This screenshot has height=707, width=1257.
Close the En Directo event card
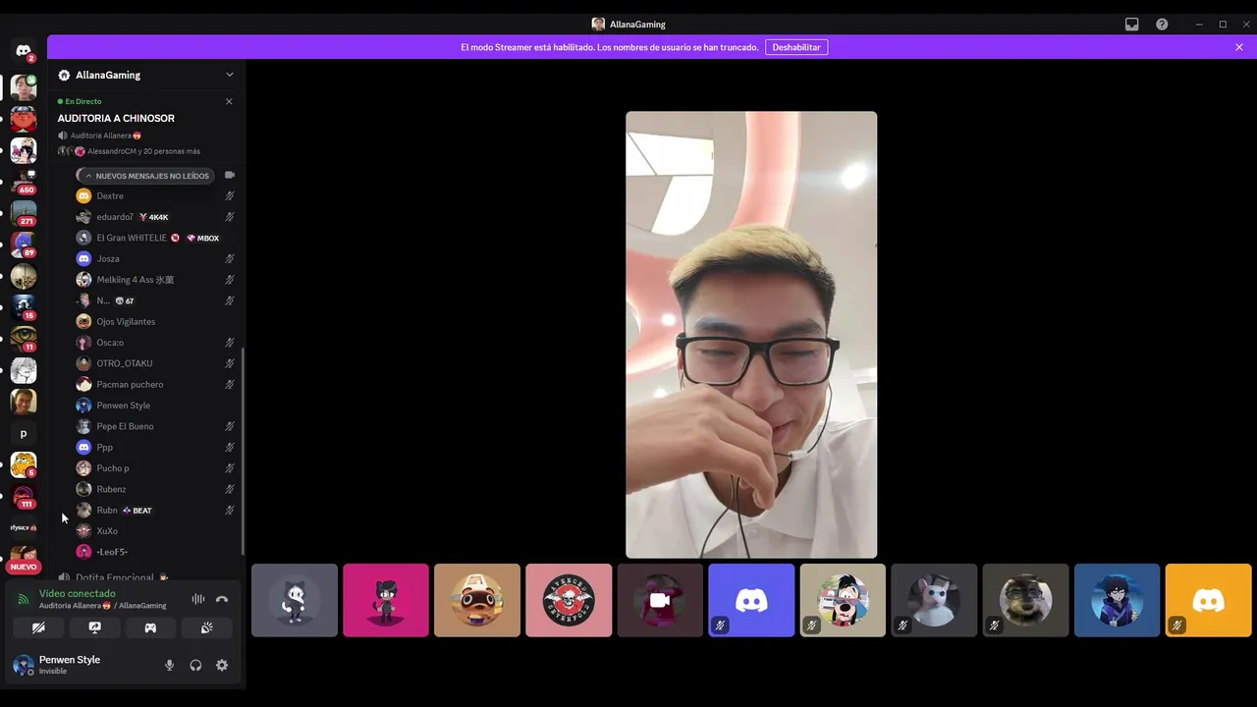(x=229, y=101)
